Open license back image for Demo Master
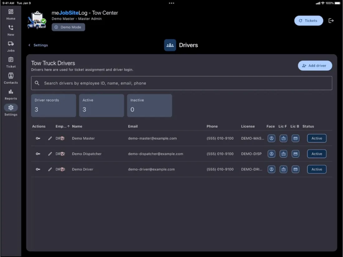 point(295,138)
